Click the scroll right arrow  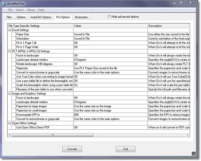pos(188,135)
